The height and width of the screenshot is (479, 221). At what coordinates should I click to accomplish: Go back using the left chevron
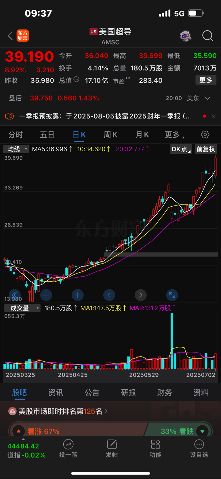point(10,36)
